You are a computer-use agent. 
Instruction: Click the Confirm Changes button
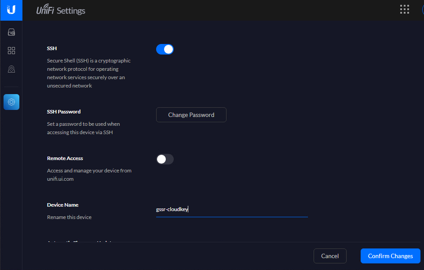(x=390, y=256)
